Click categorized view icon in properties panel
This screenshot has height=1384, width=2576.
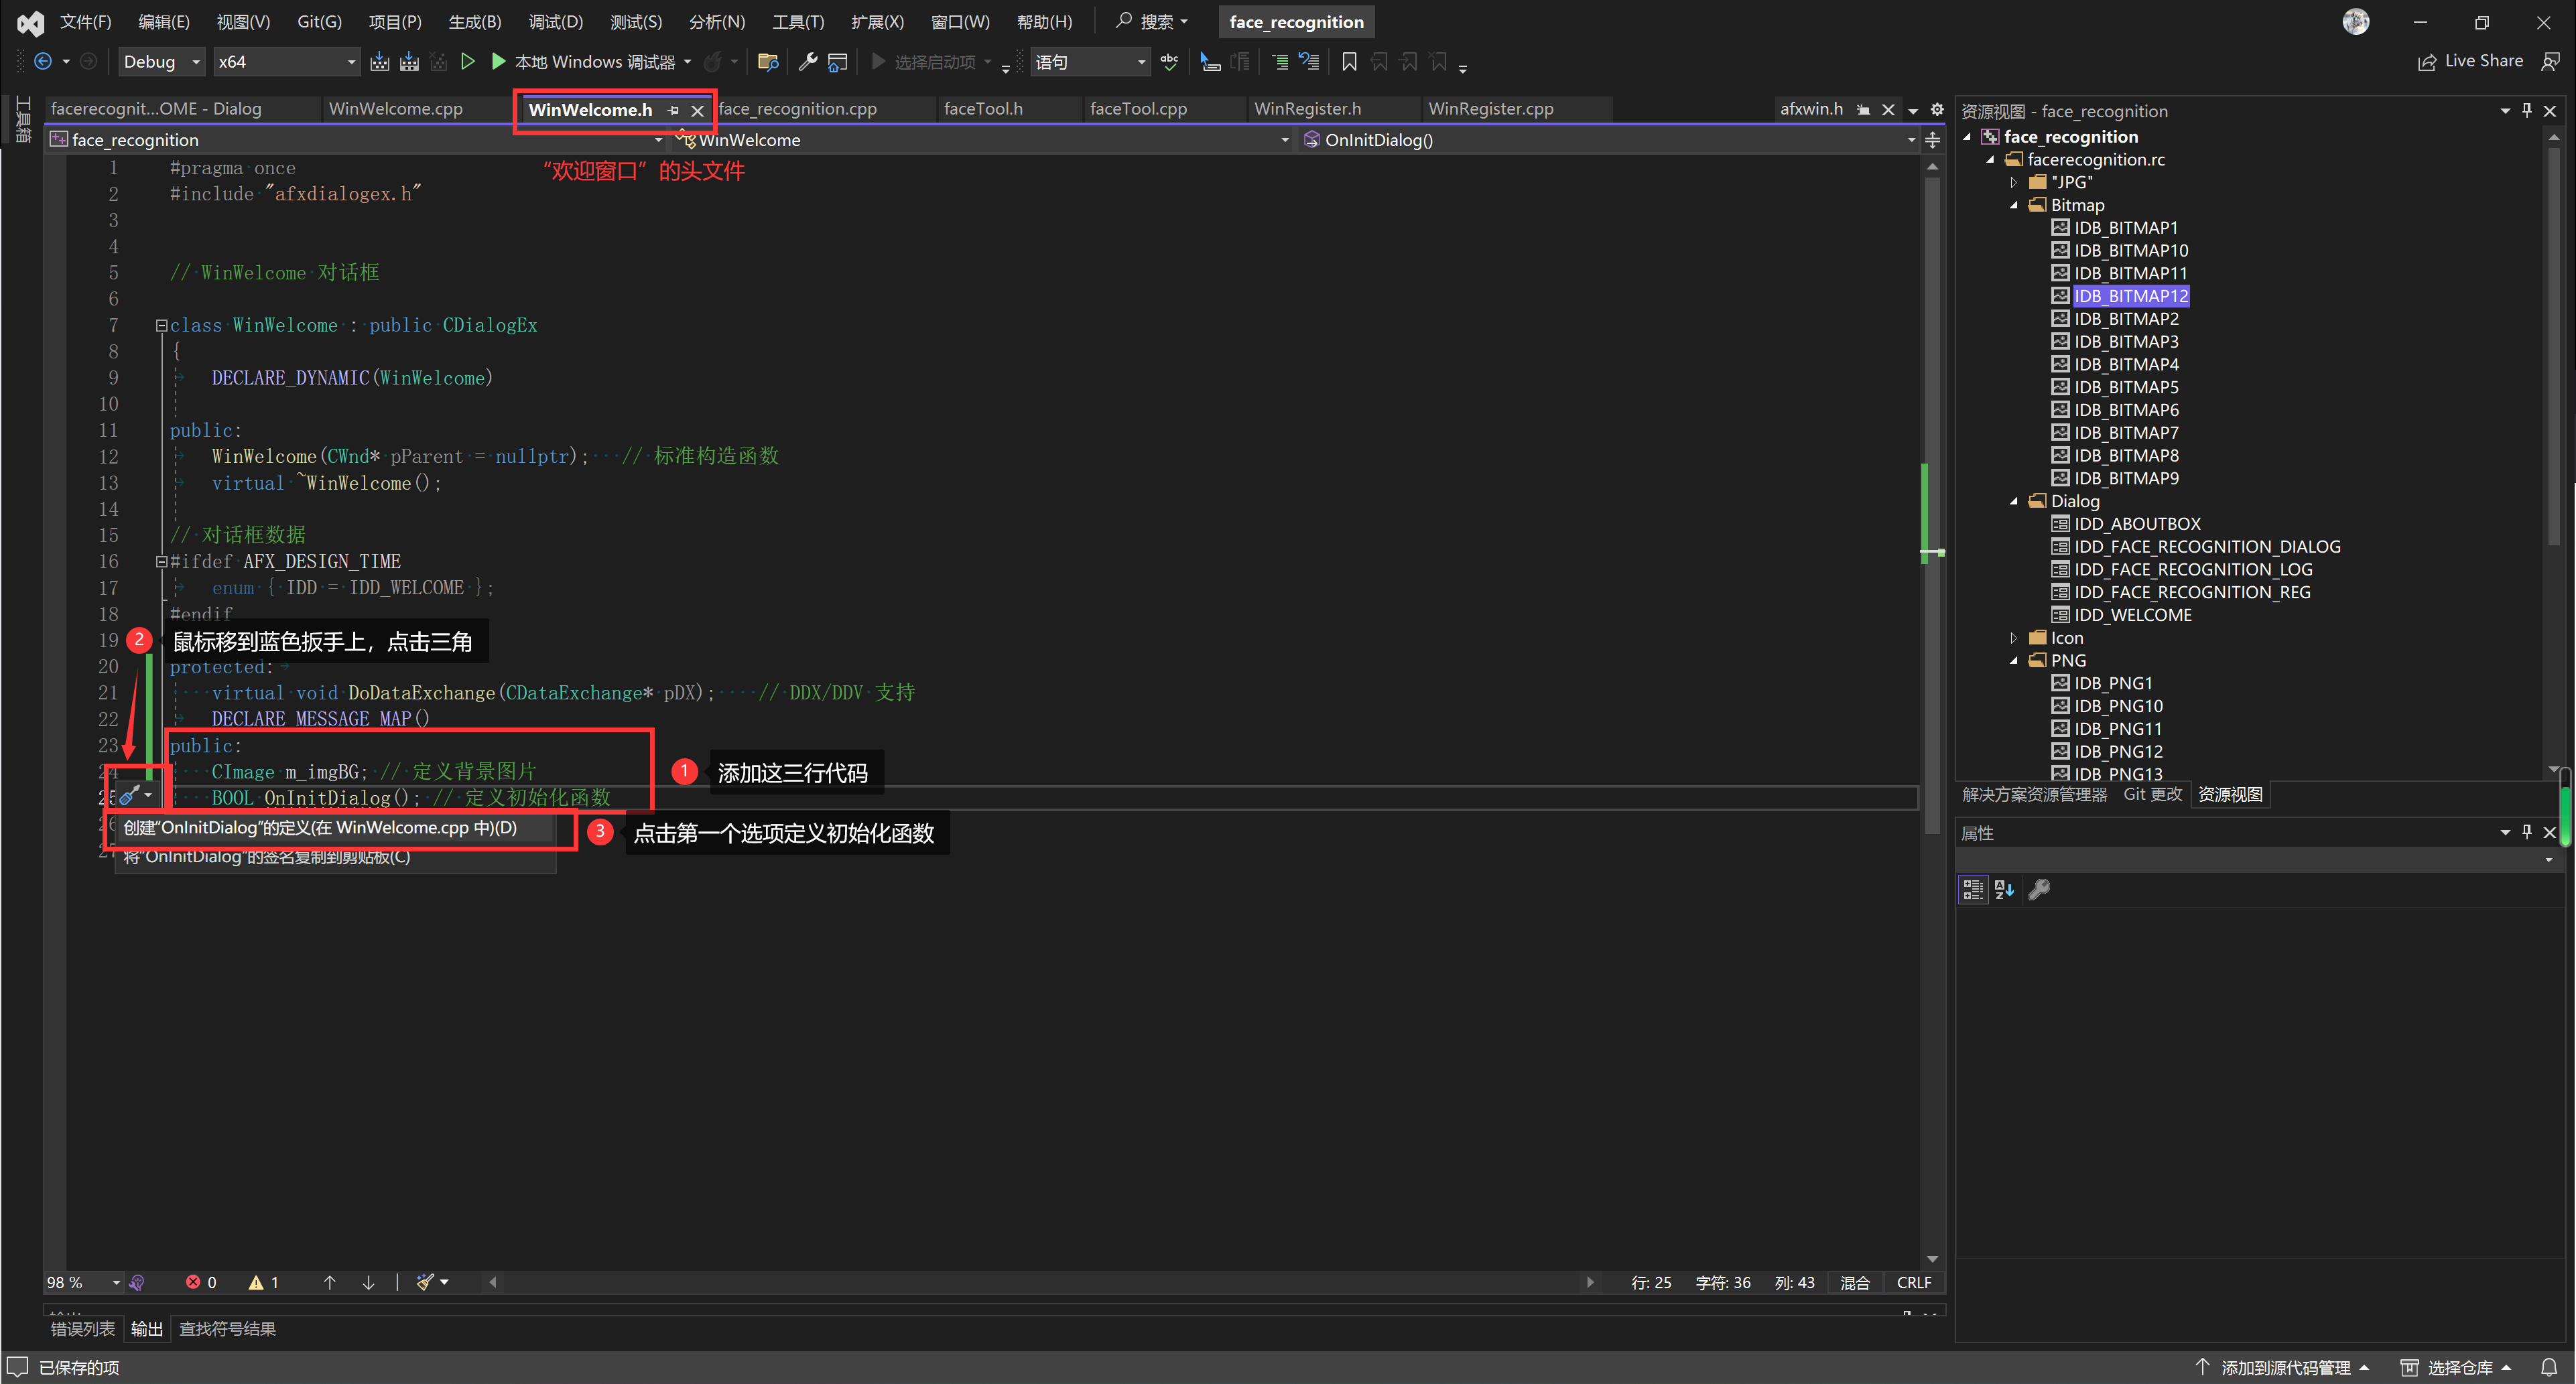coord(1973,889)
